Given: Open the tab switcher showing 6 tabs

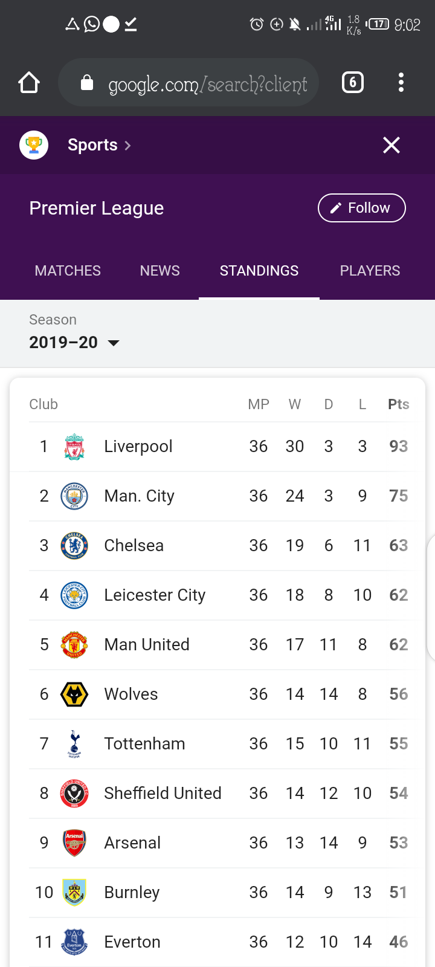Looking at the screenshot, I should coord(353,82).
